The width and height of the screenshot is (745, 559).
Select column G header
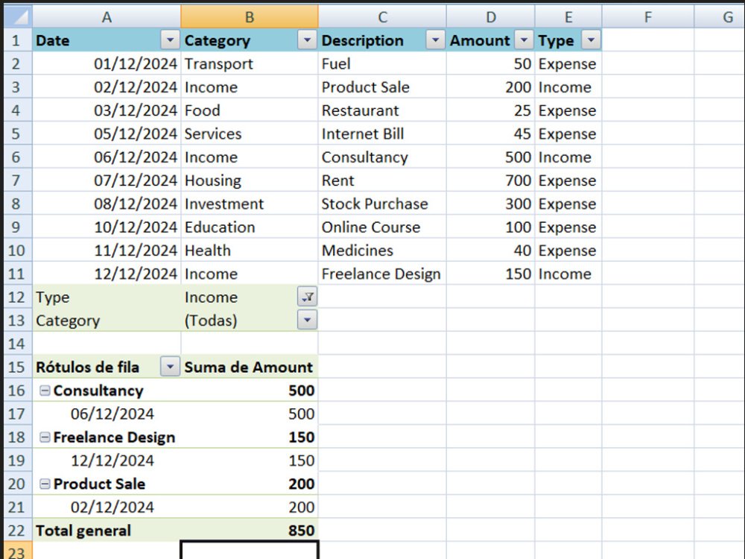click(x=720, y=16)
